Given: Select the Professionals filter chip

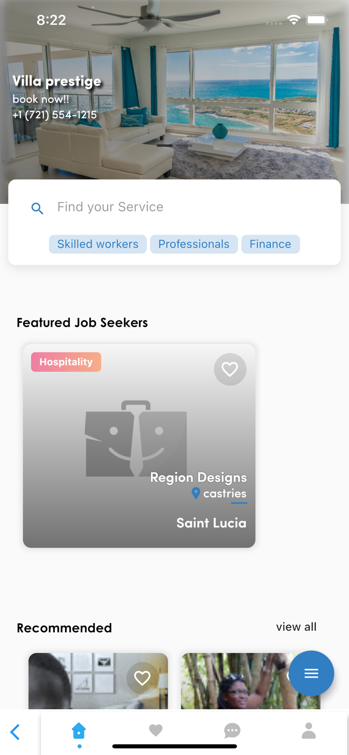Looking at the screenshot, I should [x=194, y=244].
